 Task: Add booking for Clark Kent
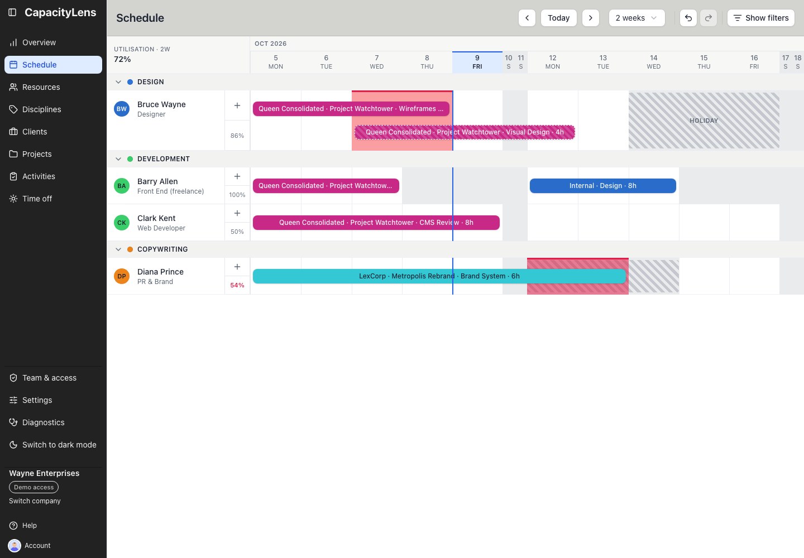coord(237,213)
